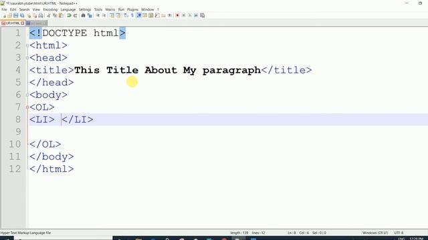Zoom out using toolbar icon
The image size is (428, 240).
(x=104, y=15)
